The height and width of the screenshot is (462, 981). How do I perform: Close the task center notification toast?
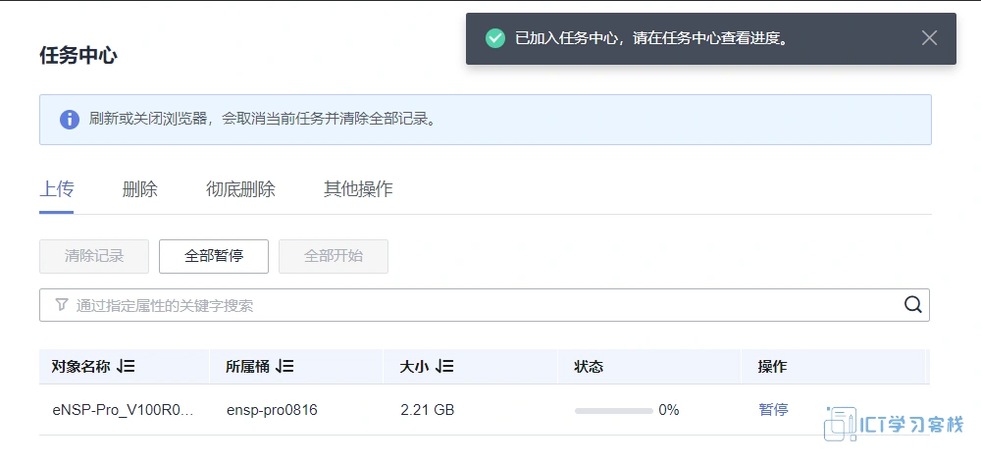pos(929,38)
